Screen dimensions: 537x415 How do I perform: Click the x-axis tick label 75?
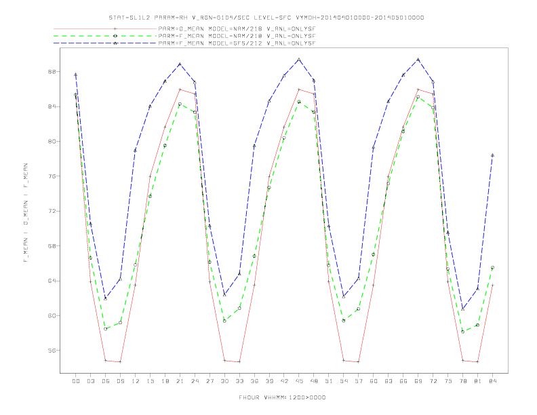448,381
